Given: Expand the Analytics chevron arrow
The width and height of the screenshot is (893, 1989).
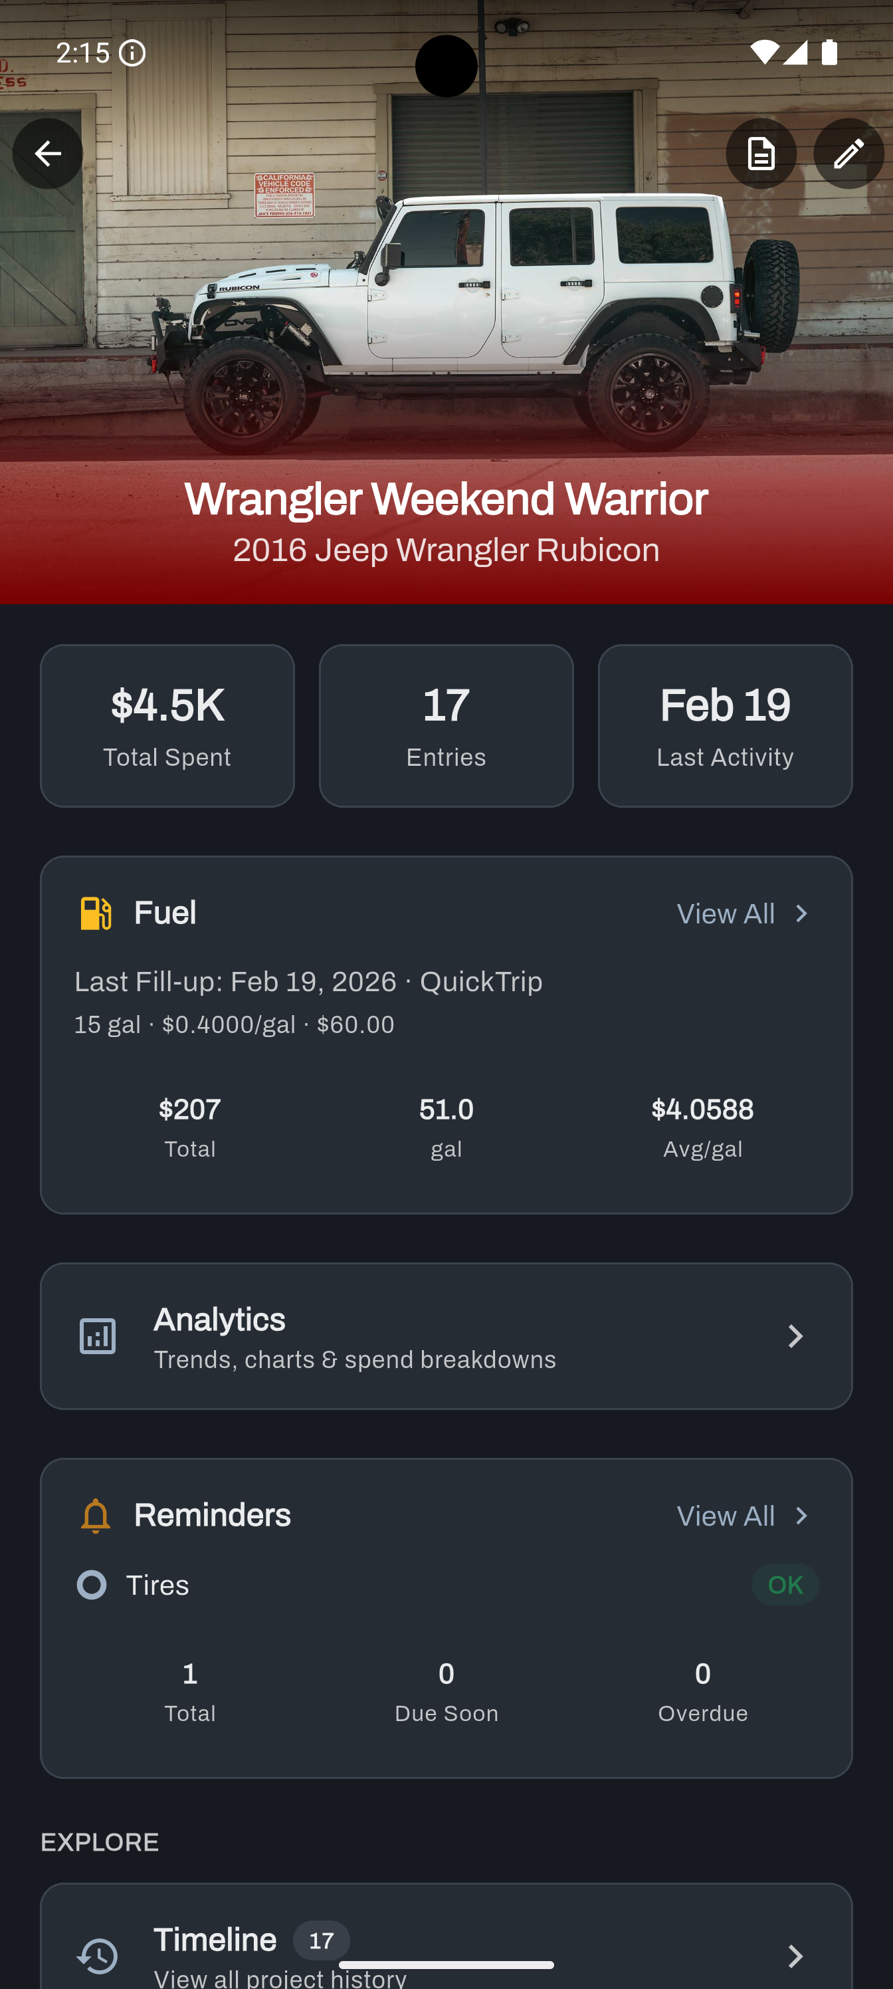Looking at the screenshot, I should tap(795, 1336).
